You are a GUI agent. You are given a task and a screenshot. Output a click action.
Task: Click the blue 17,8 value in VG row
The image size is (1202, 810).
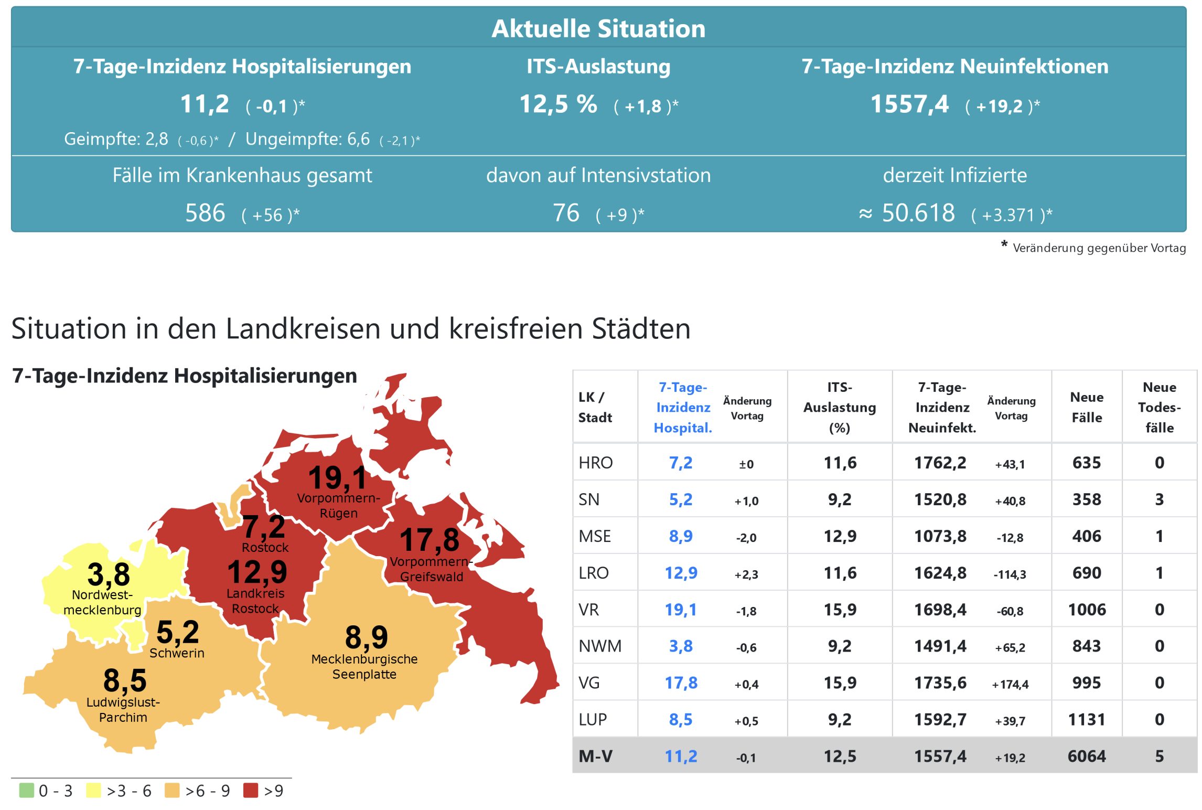pyautogui.click(x=681, y=683)
